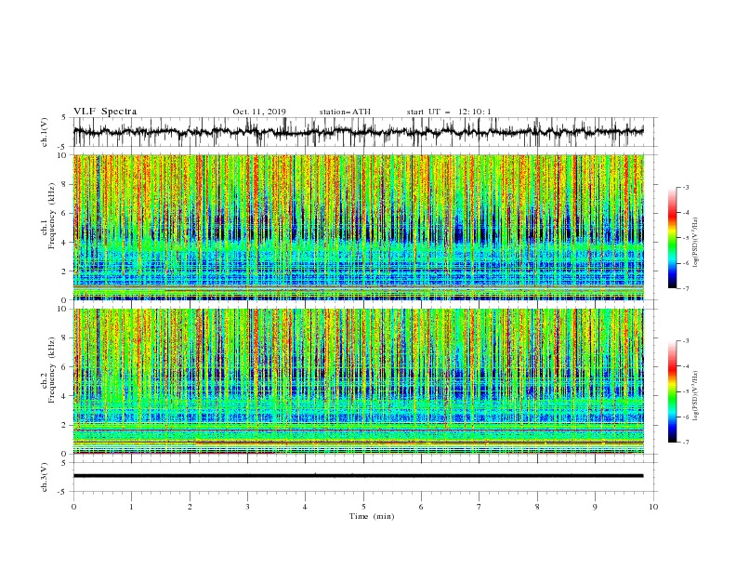Click the "6" kHz tick of ch.2 spectrogram
Screen dimensions: 736x569
tap(64, 367)
